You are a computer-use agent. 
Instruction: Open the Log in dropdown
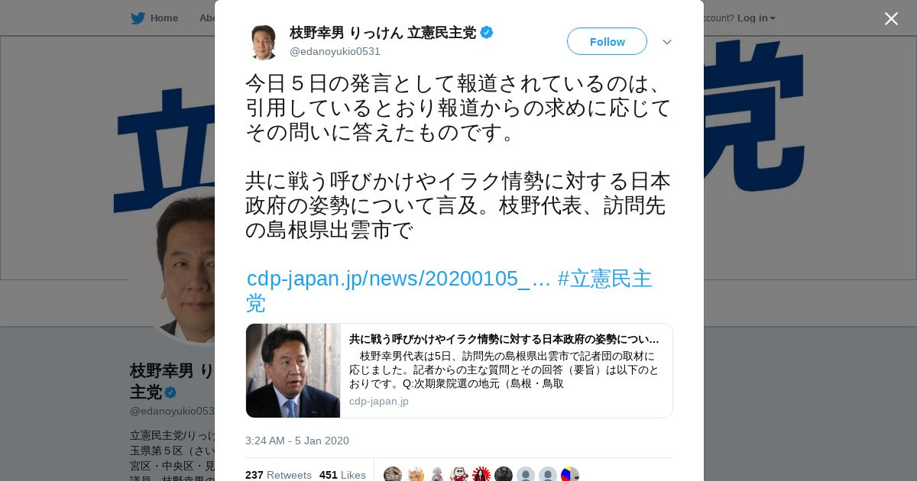[756, 18]
